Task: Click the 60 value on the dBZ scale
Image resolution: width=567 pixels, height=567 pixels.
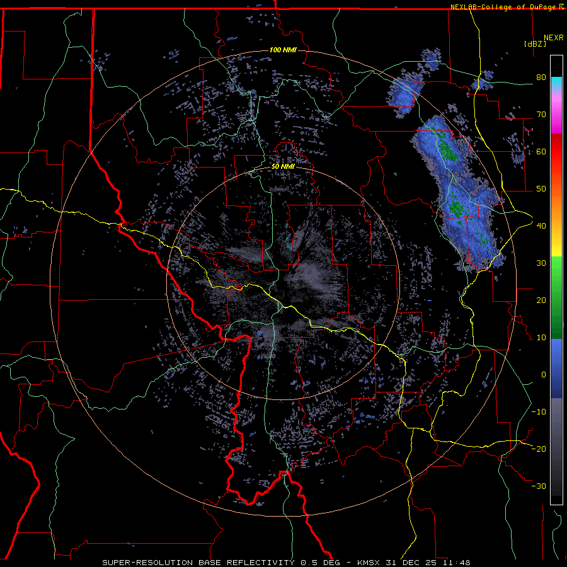Action: (x=541, y=151)
